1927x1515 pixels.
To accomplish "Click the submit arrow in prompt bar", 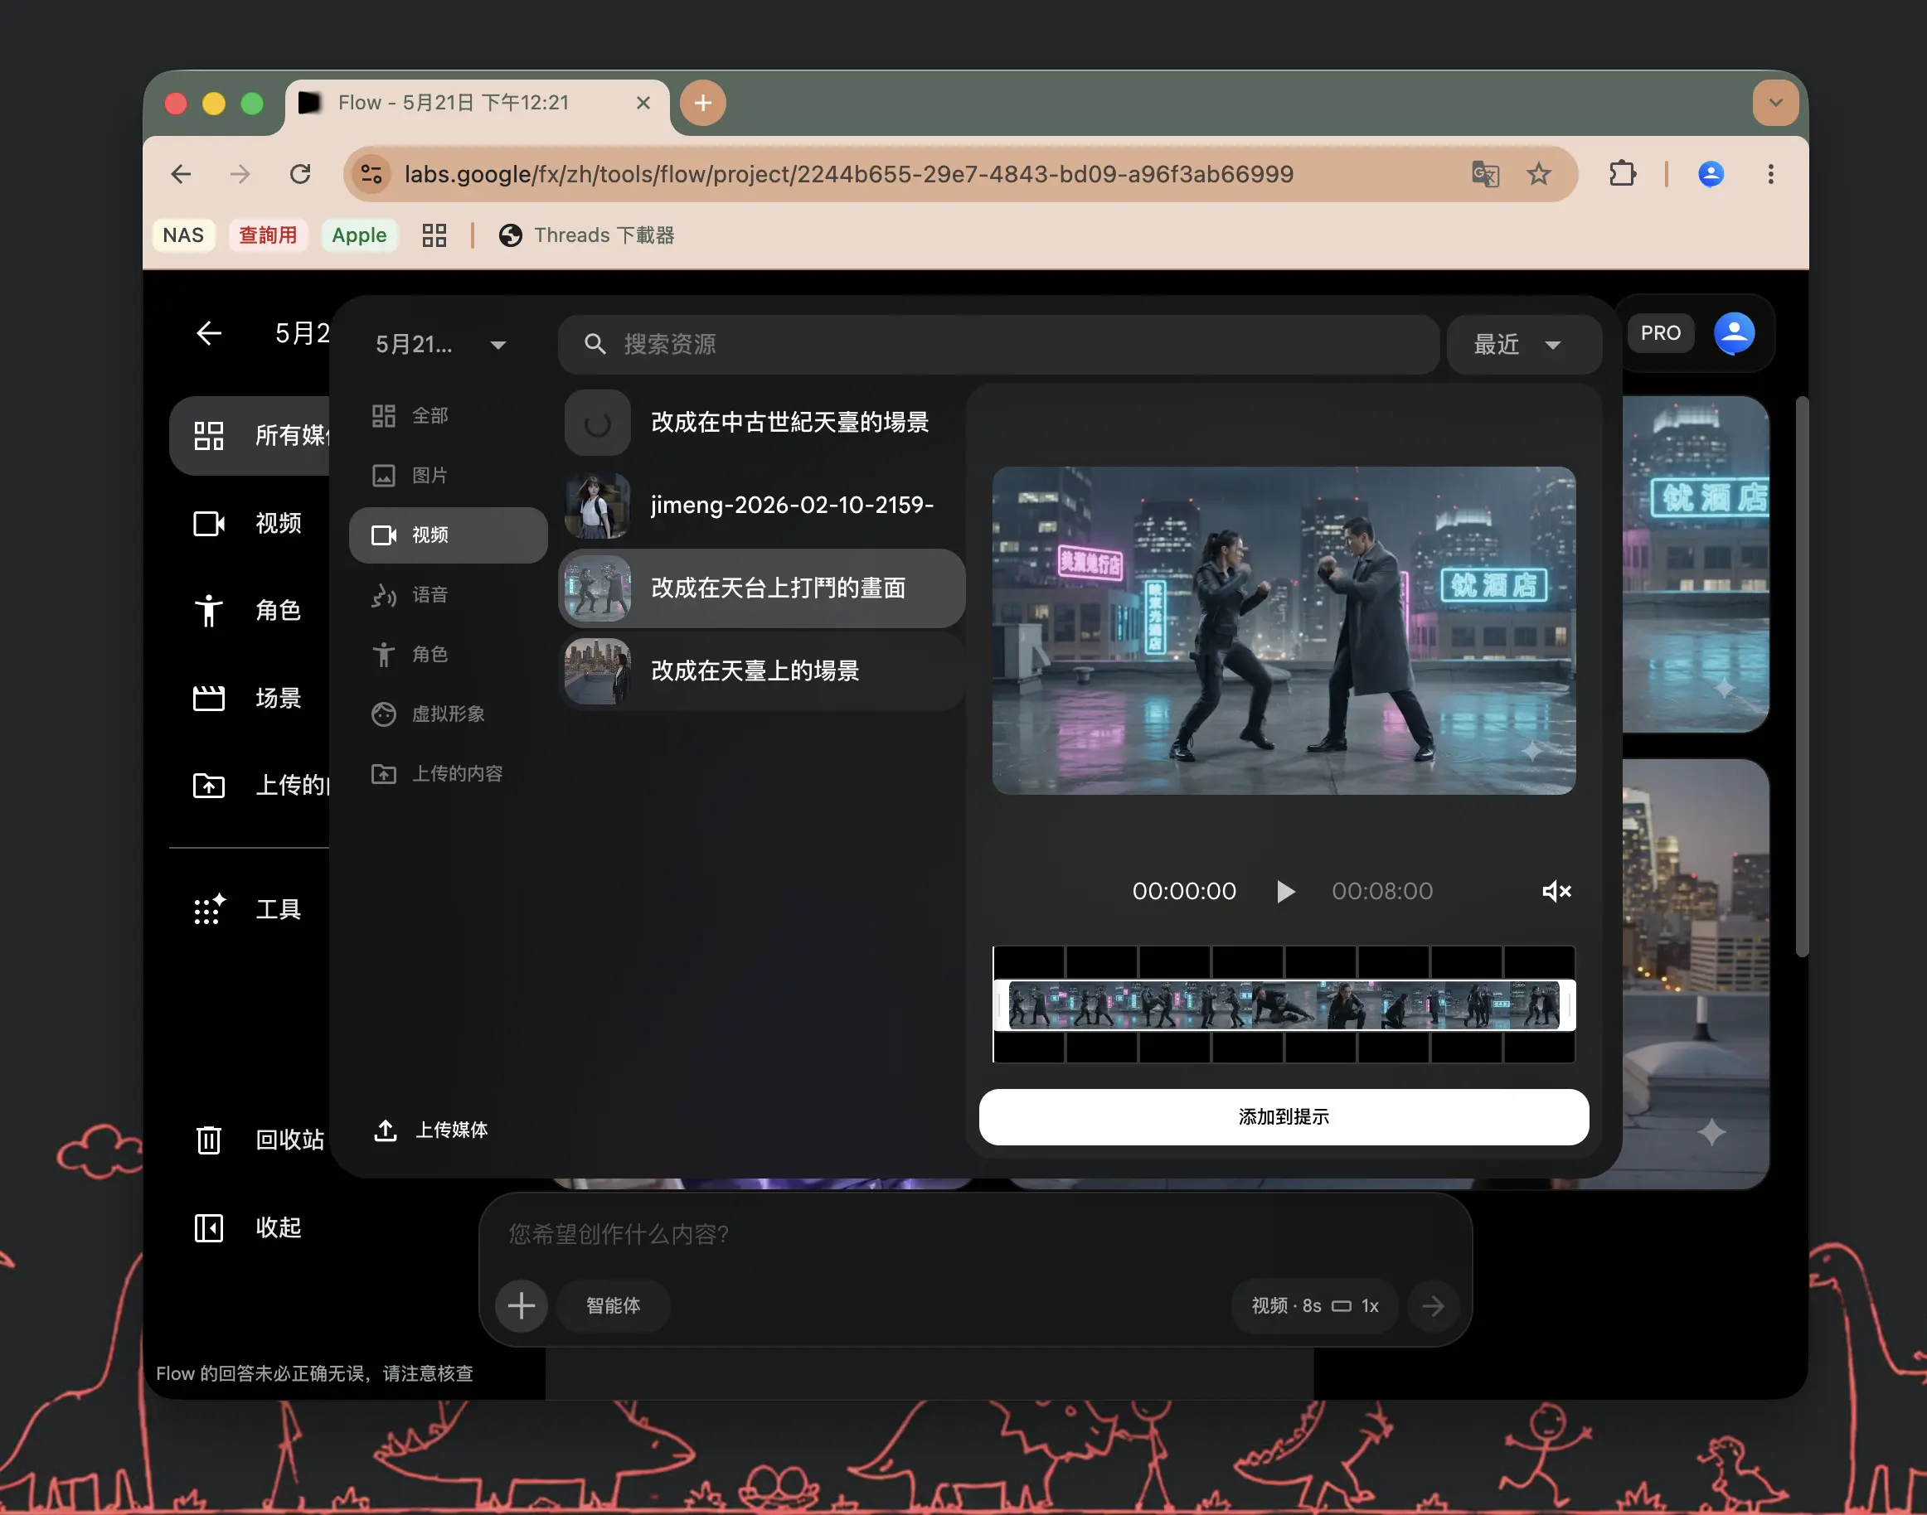I will pos(1433,1305).
